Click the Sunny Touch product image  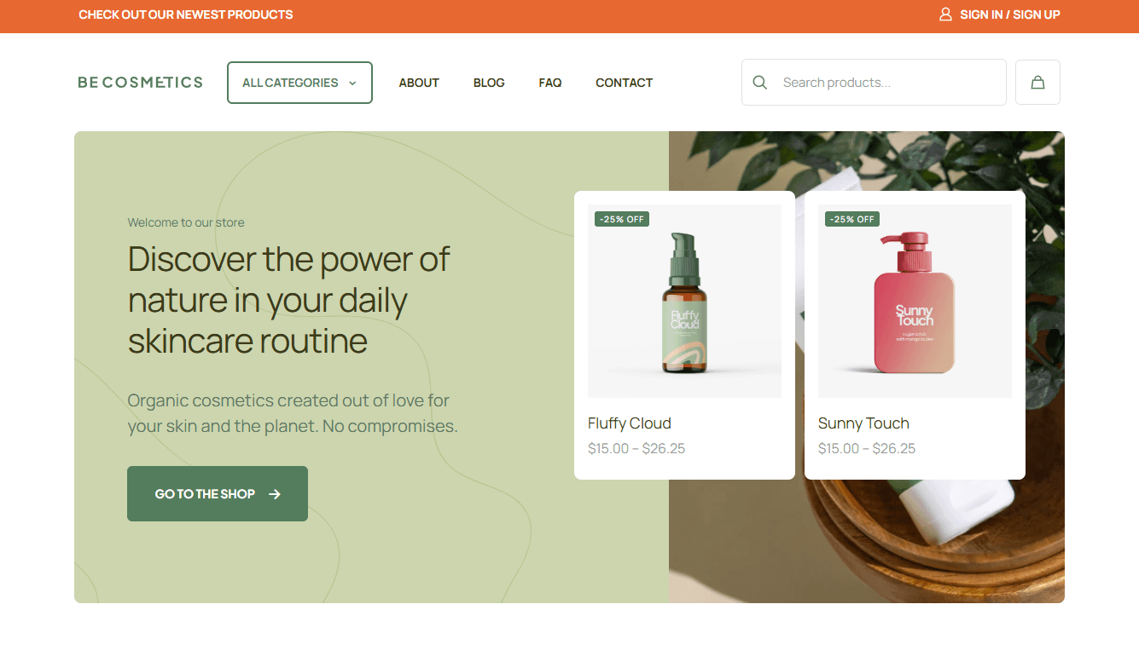tap(915, 300)
